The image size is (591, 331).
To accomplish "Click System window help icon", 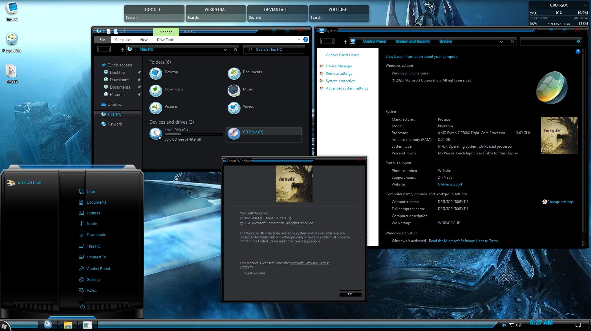I will click(x=578, y=51).
